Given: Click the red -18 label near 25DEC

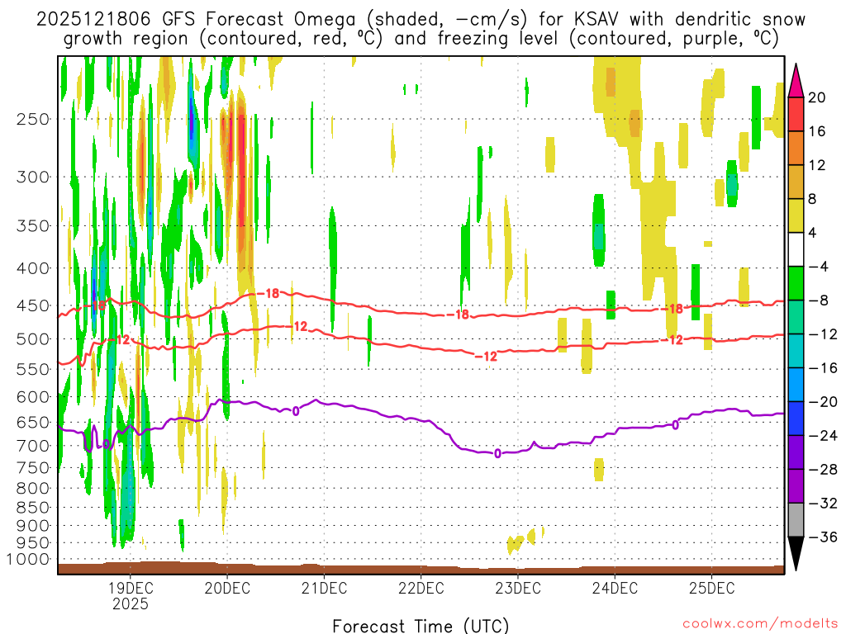Looking at the screenshot, I should (673, 309).
